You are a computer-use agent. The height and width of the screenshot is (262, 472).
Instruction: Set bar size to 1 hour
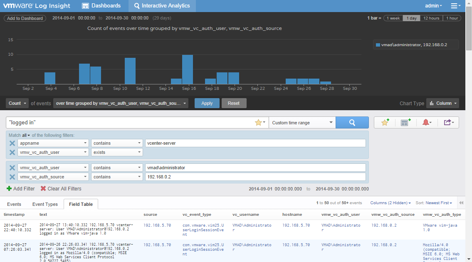click(x=452, y=18)
